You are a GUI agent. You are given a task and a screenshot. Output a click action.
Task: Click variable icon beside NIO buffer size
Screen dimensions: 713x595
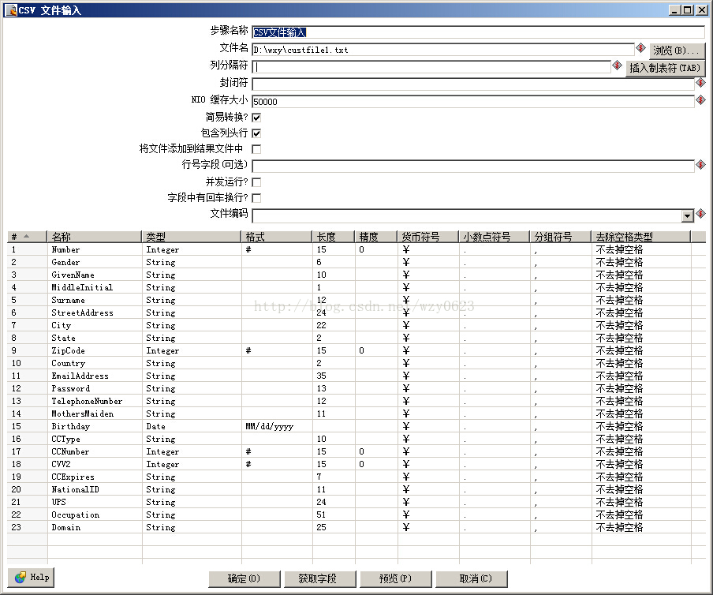(700, 99)
